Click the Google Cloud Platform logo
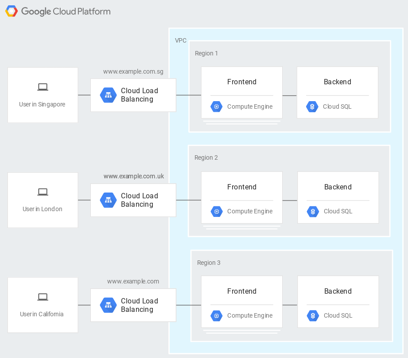The height and width of the screenshot is (358, 408). click(x=58, y=11)
